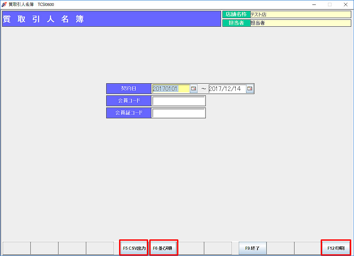Click the 契約日 label

[x=129, y=88]
